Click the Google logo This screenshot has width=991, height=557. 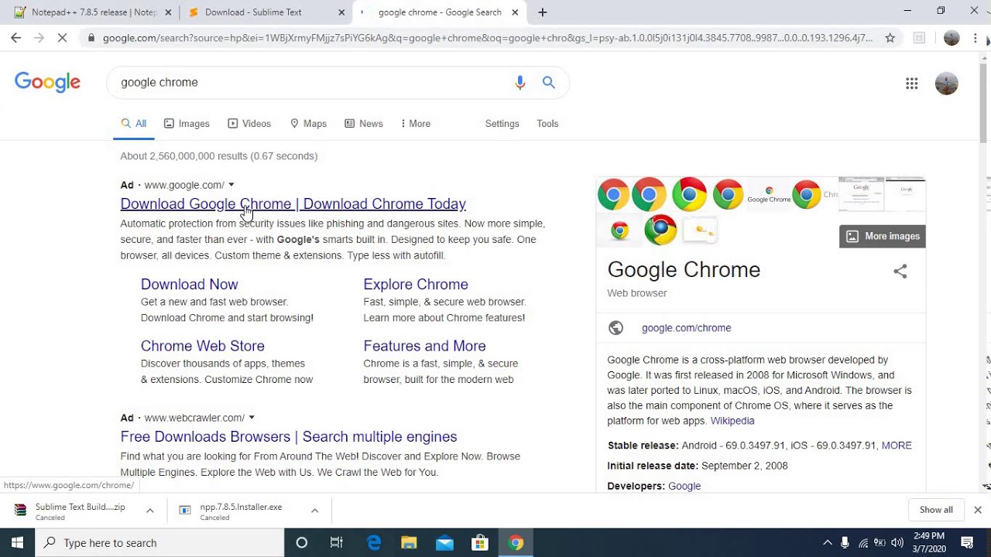(47, 82)
